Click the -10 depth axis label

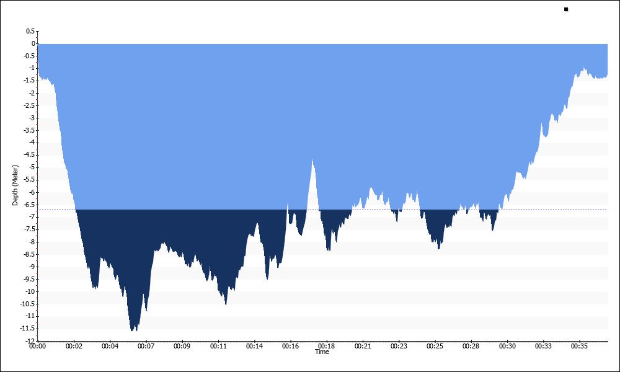pos(30,291)
